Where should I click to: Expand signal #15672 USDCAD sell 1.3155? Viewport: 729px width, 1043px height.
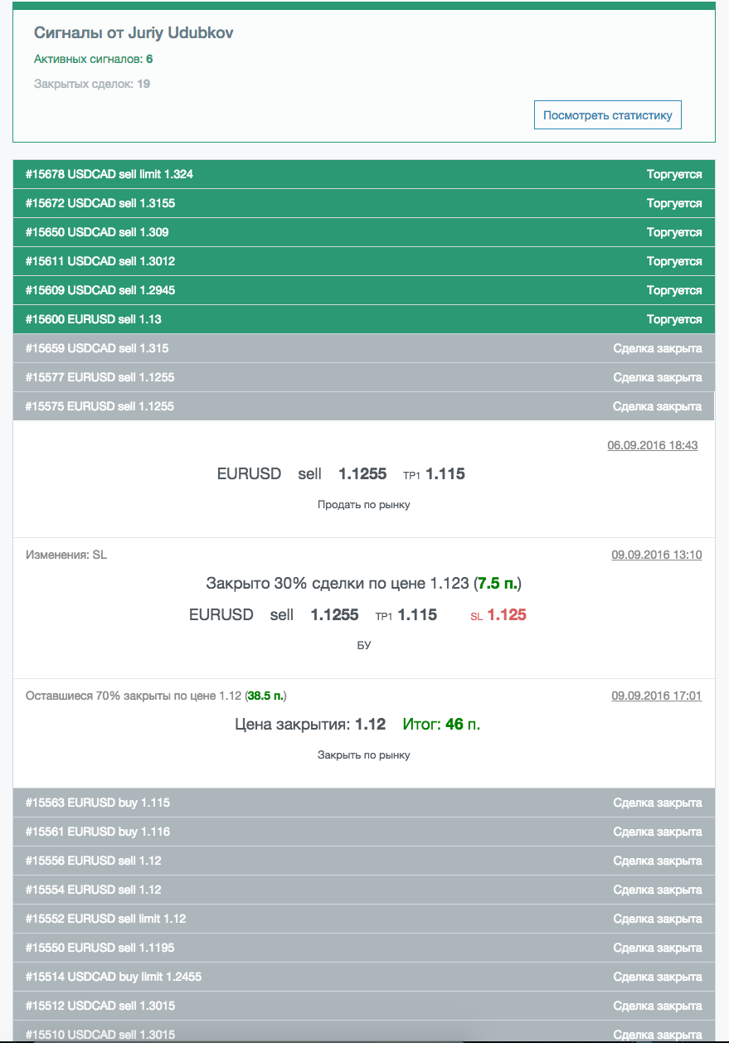point(363,203)
